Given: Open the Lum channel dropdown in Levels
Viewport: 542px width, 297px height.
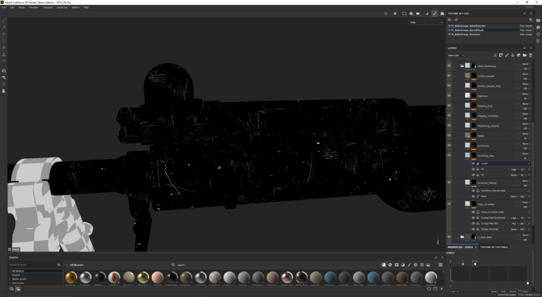Looking at the screenshot, I should point(455,292).
